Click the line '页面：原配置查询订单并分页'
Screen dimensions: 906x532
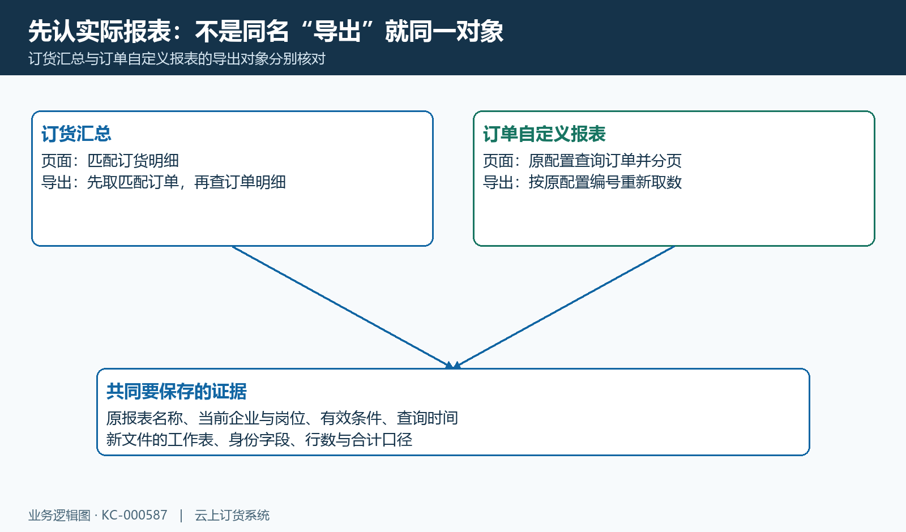[582, 161]
